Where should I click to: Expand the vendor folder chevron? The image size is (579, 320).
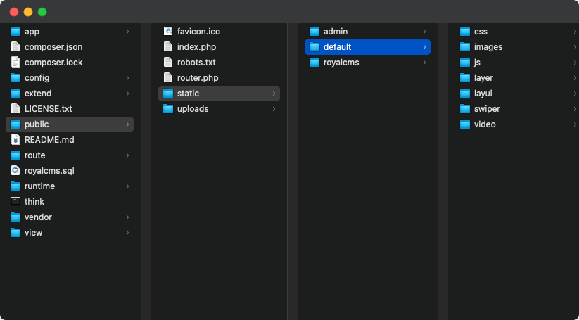pos(127,217)
